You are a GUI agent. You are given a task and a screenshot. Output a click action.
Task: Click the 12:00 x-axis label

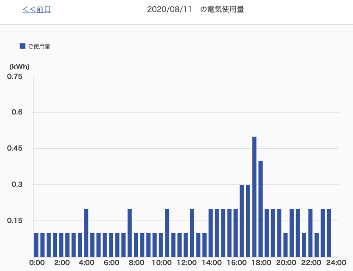tap(186, 263)
